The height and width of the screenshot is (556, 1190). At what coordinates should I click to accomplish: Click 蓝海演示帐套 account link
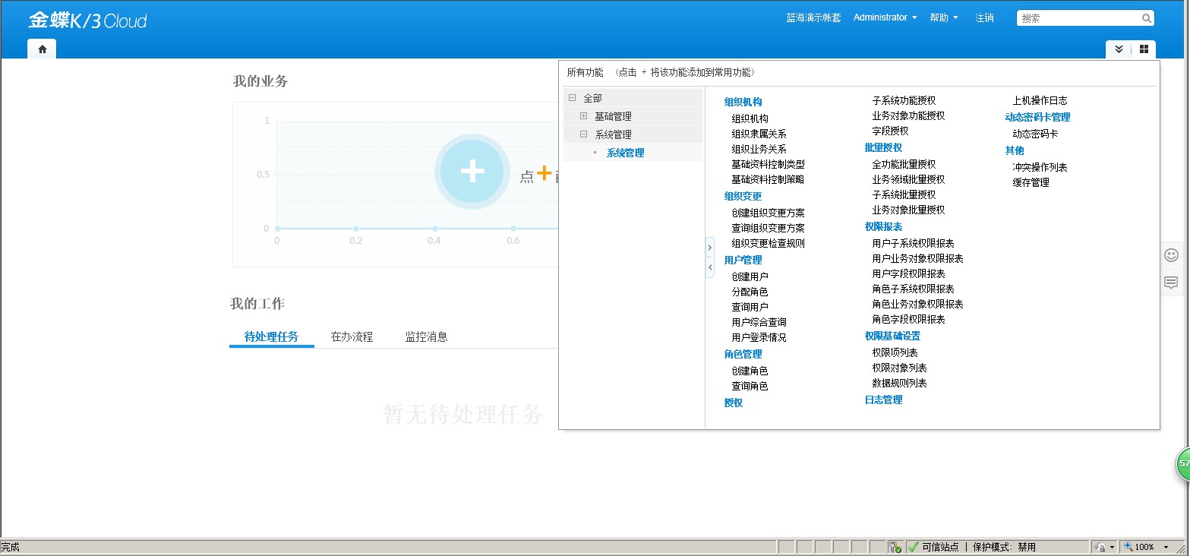tap(813, 17)
